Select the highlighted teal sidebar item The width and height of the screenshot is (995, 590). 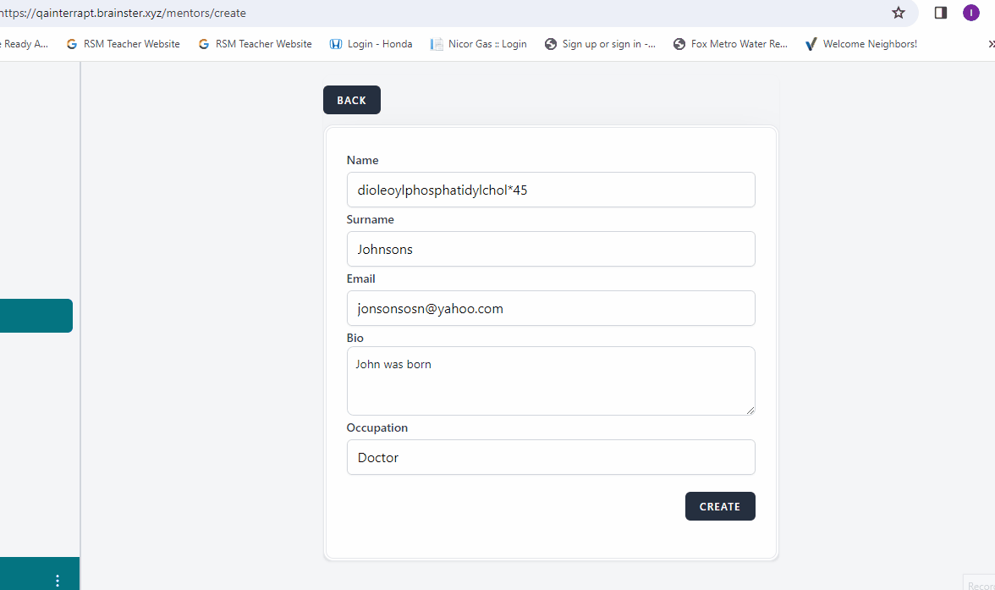pos(36,316)
